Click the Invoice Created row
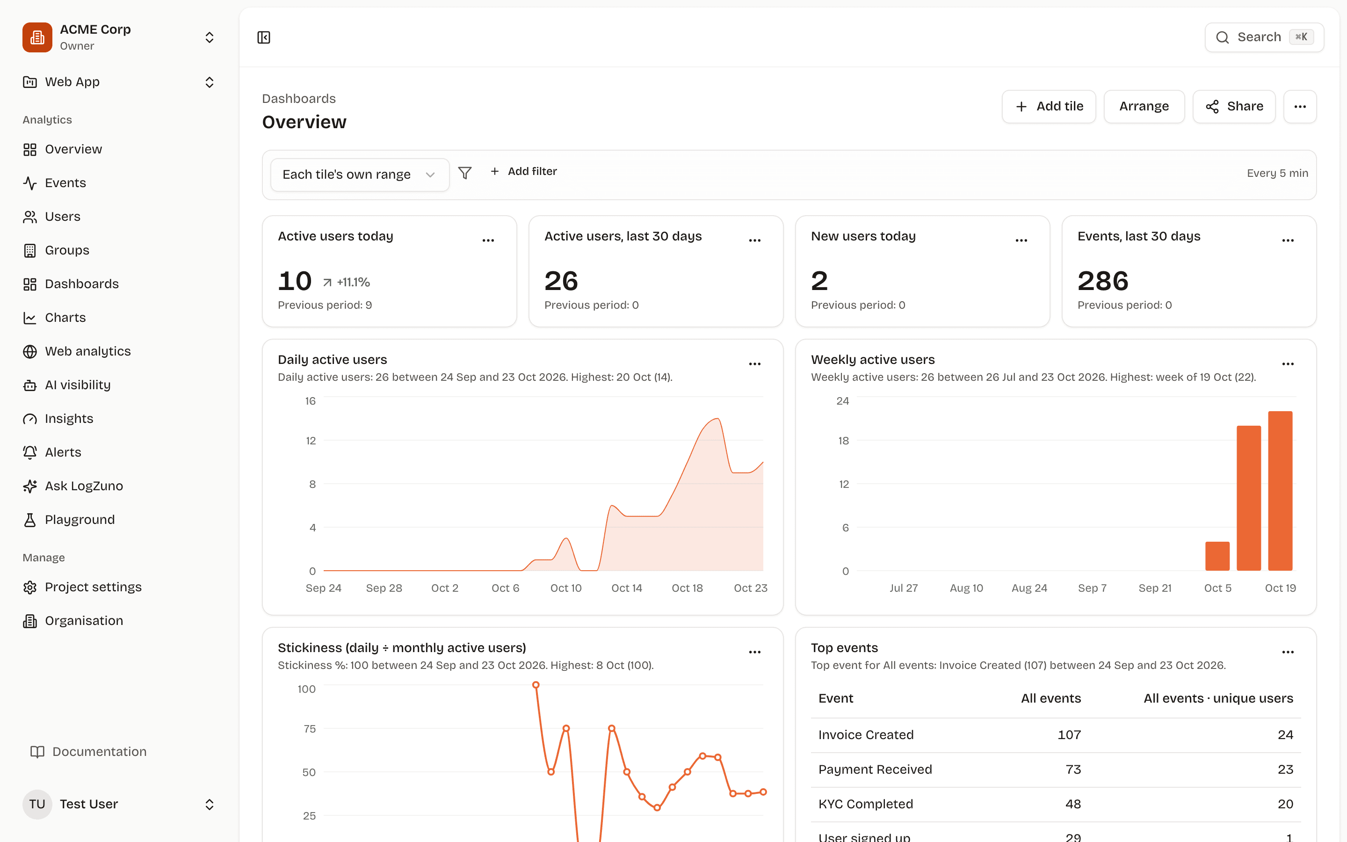The height and width of the screenshot is (842, 1347). click(x=1055, y=735)
